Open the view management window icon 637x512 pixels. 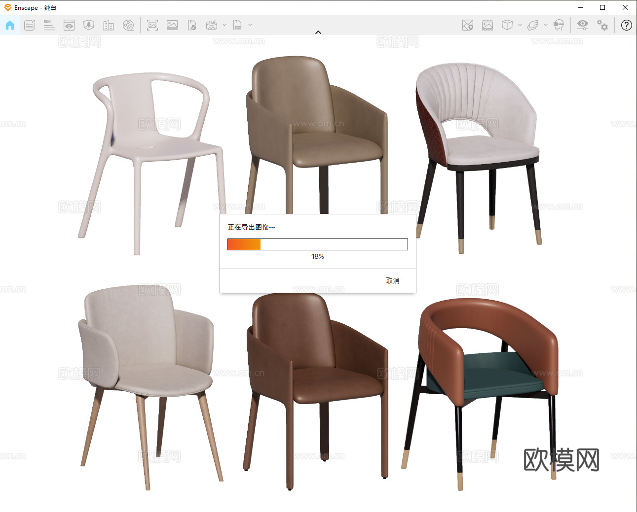[69, 25]
